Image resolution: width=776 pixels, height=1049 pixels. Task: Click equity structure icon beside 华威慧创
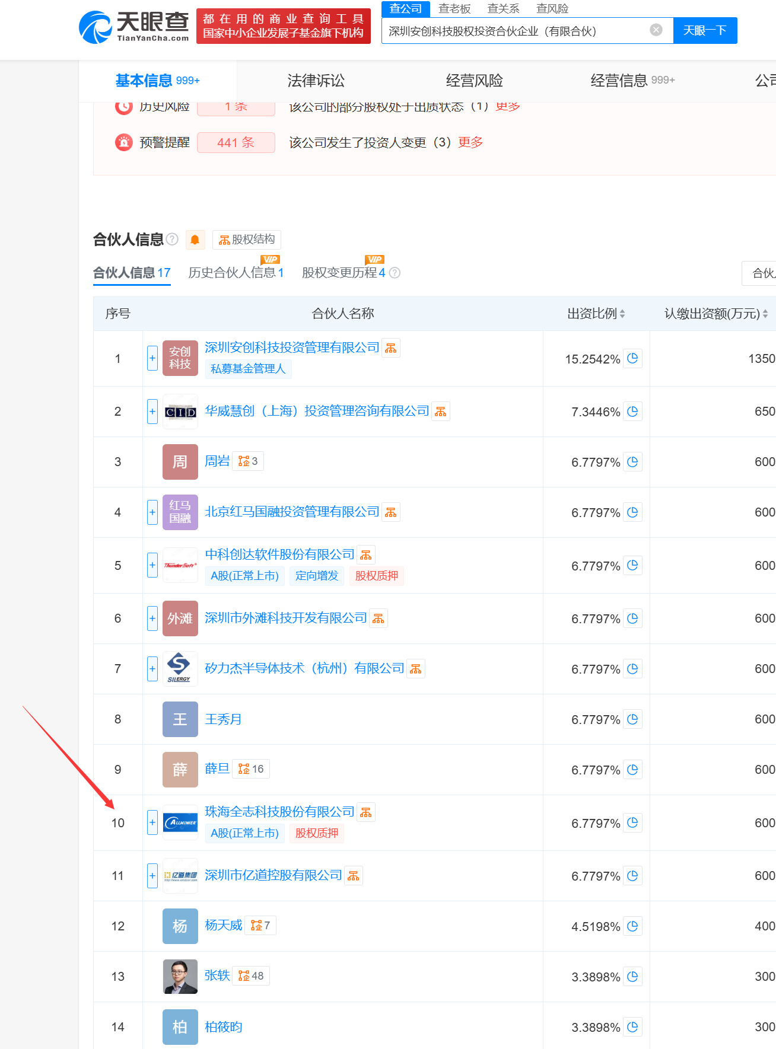pyautogui.click(x=441, y=412)
